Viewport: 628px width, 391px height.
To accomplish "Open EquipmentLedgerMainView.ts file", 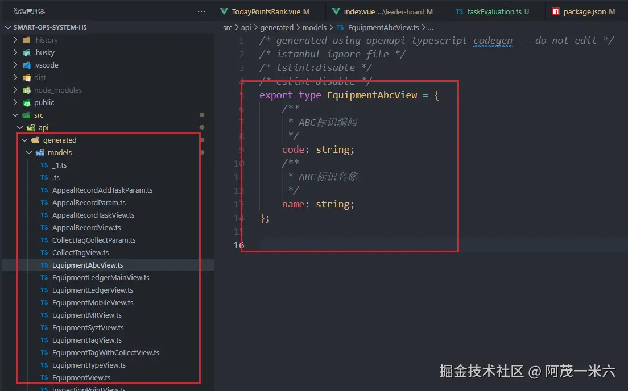I will click(x=101, y=277).
